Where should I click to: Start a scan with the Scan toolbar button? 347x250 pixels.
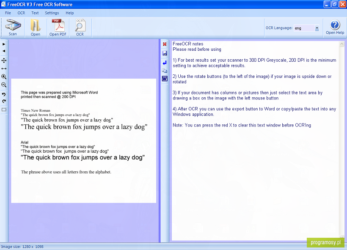[x=13, y=27]
